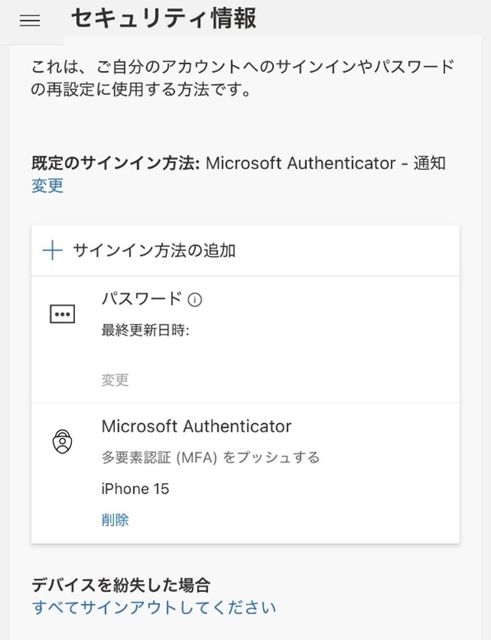Select the セキュリティ情報 page title

[164, 18]
